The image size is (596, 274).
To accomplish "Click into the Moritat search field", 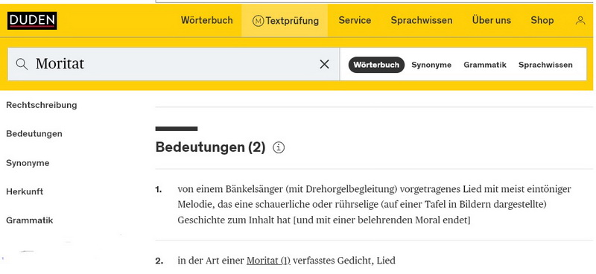I will 174,64.
